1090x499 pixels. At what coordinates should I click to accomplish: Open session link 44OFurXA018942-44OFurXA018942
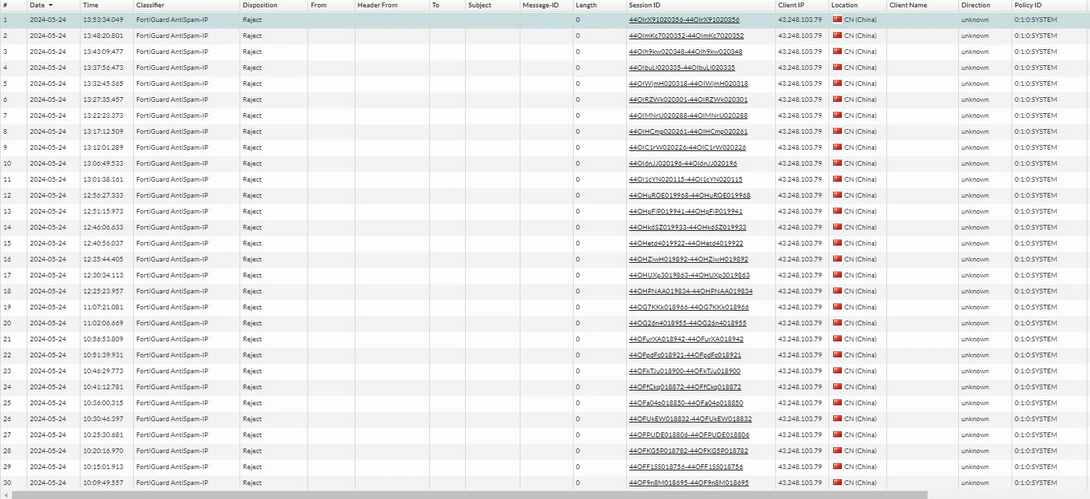[686, 339]
